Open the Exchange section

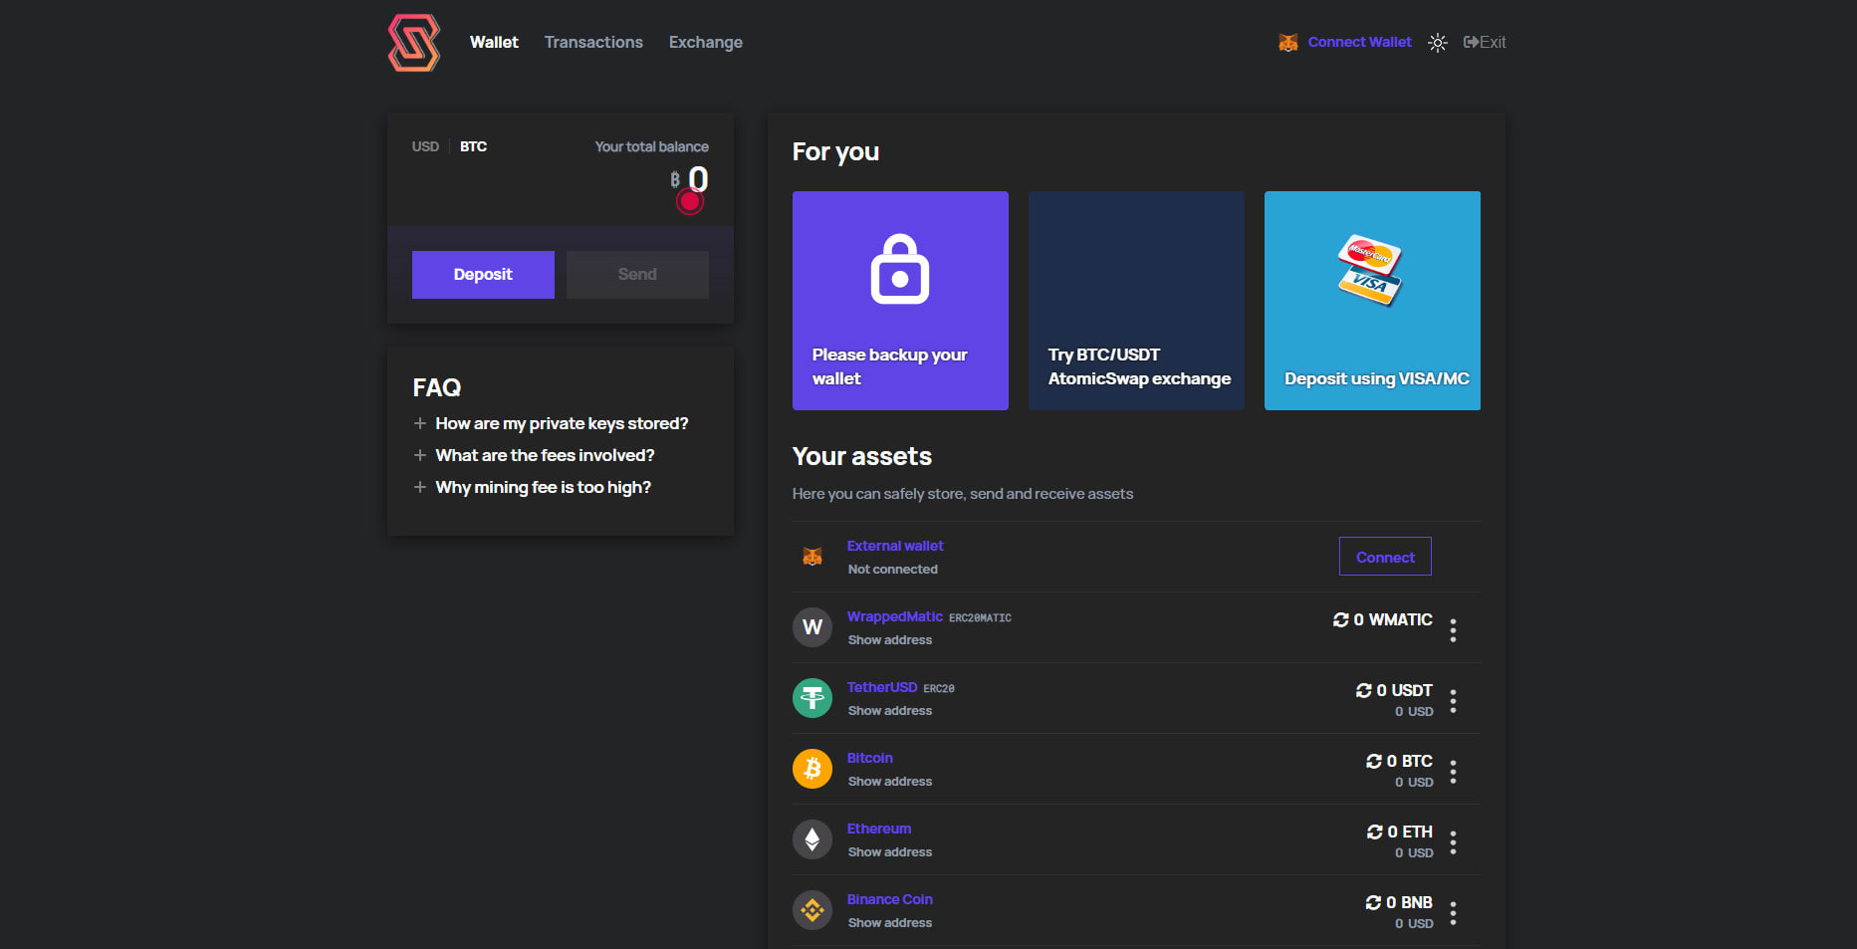pyautogui.click(x=705, y=42)
